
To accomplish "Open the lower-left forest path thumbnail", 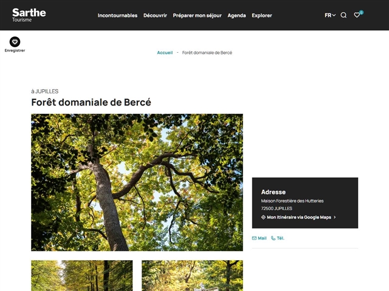I will [x=82, y=275].
